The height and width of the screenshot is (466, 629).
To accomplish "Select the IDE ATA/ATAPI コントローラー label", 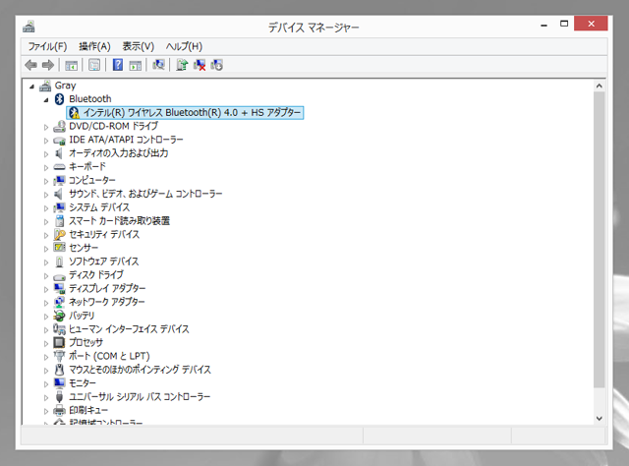I will [x=126, y=140].
